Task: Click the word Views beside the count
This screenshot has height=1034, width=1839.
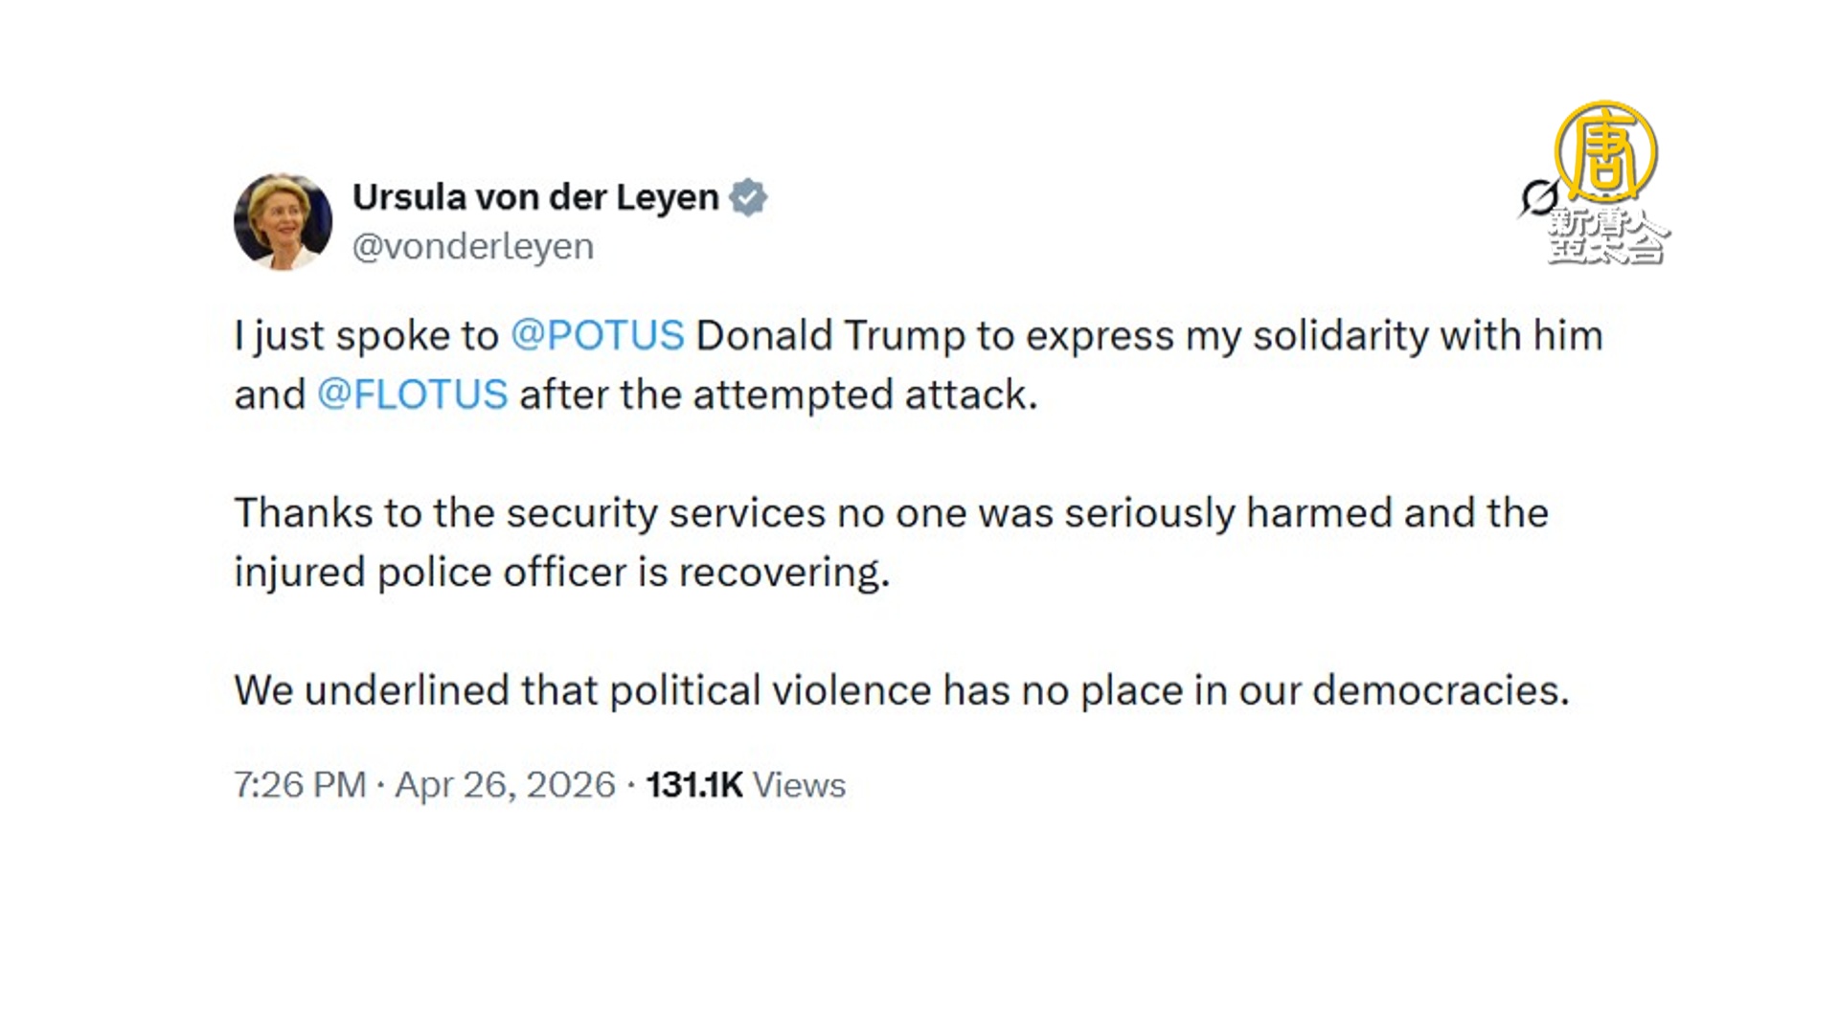Action: point(799,785)
